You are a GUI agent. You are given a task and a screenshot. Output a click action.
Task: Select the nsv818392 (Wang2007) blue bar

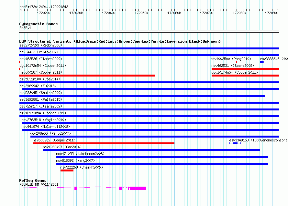point(162,164)
